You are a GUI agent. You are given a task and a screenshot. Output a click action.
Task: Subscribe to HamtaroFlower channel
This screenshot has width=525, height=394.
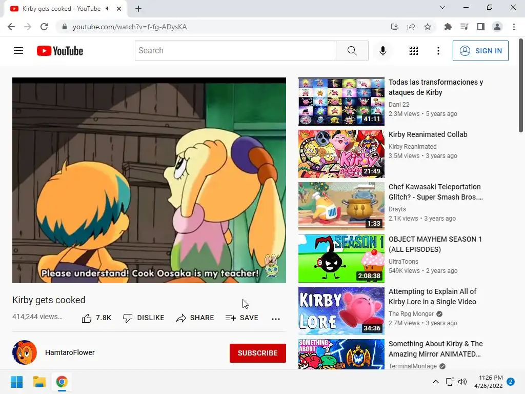(x=257, y=353)
